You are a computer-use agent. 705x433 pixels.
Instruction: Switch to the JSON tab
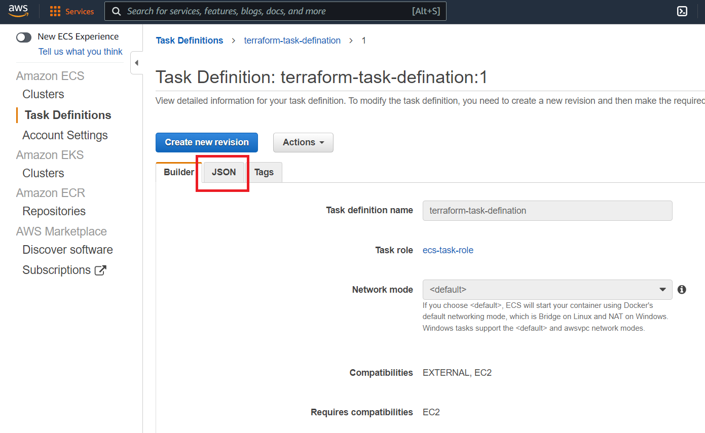tap(224, 172)
